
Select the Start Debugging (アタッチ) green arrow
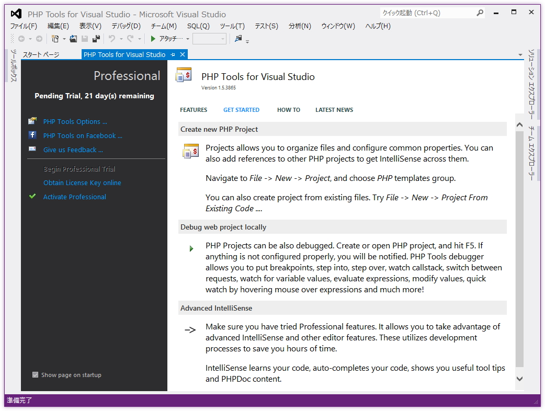[153, 39]
